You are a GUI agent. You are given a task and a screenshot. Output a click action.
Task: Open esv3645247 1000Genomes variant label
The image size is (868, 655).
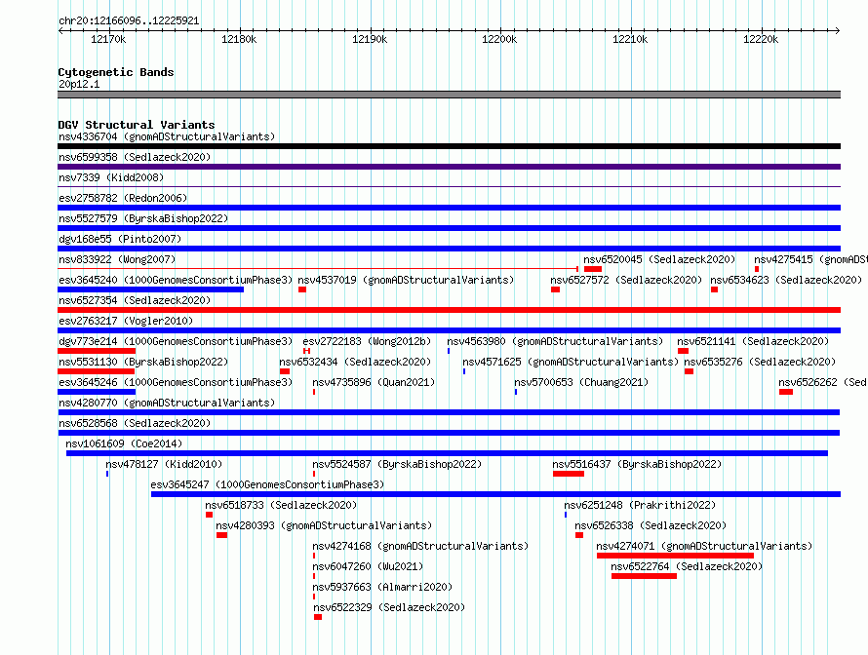[x=267, y=484]
